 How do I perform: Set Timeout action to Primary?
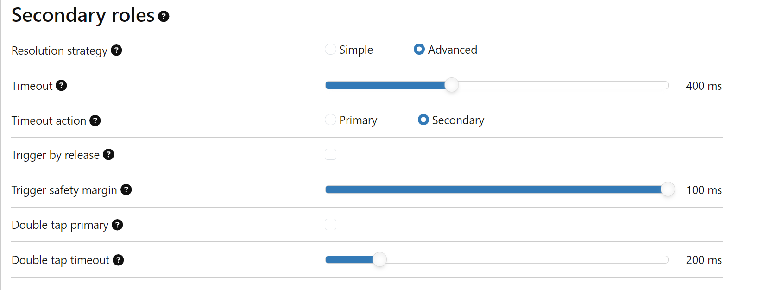coord(330,120)
